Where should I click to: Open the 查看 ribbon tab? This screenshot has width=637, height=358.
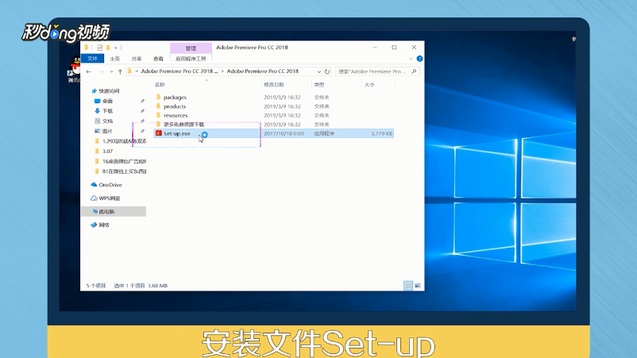[158, 59]
